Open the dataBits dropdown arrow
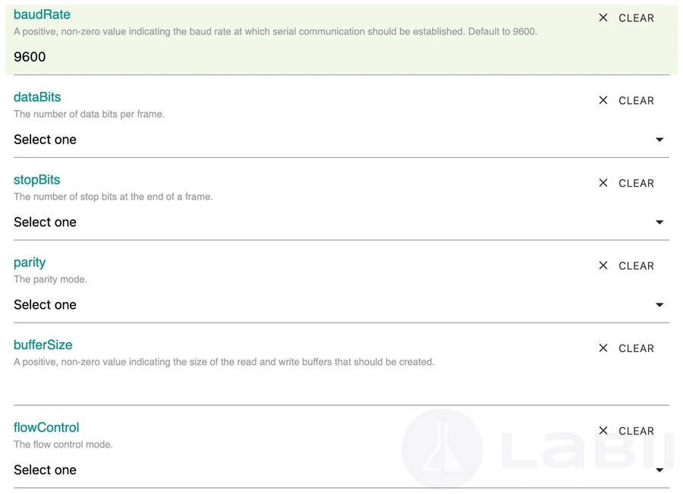This screenshot has width=683, height=494. (659, 140)
